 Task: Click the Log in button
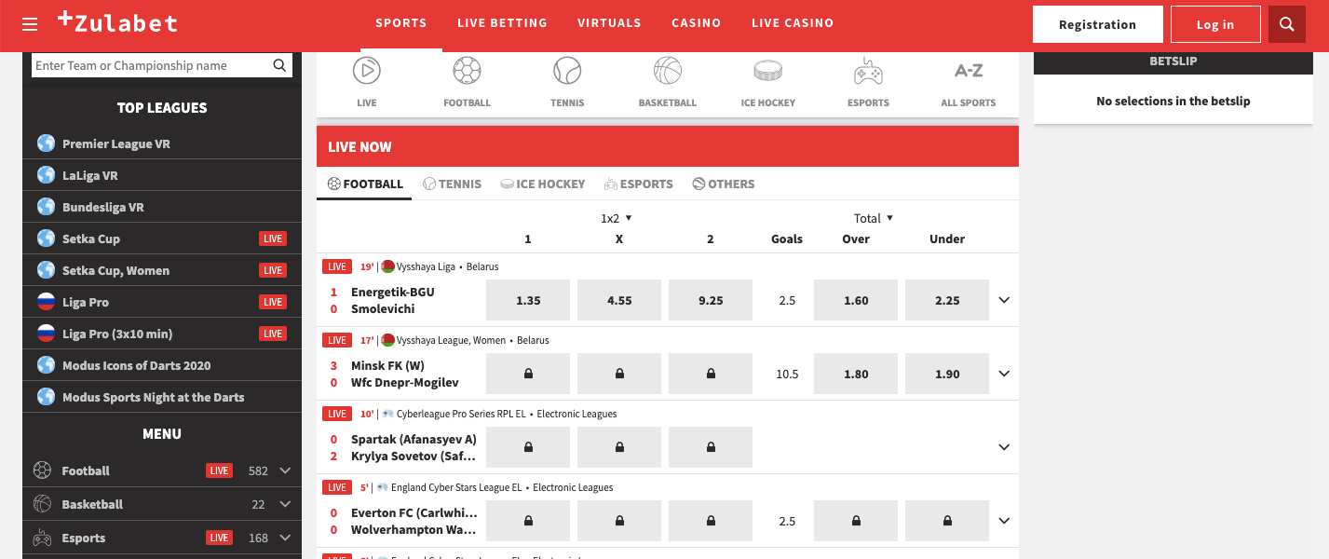(1215, 24)
